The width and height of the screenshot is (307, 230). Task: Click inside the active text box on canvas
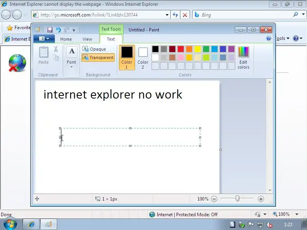click(x=130, y=137)
